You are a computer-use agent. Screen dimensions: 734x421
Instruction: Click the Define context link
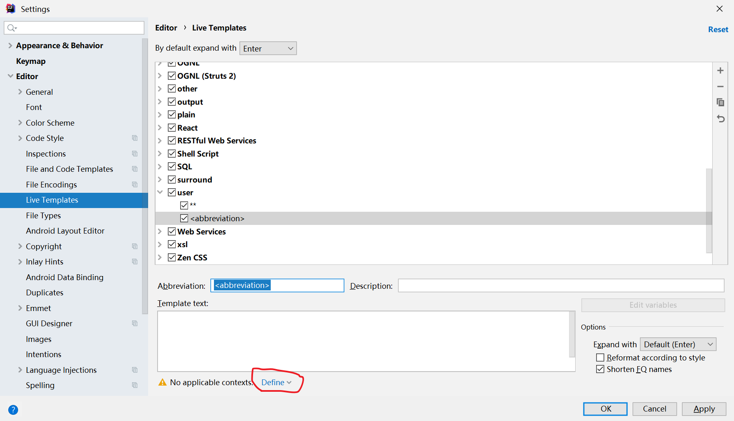tap(276, 382)
